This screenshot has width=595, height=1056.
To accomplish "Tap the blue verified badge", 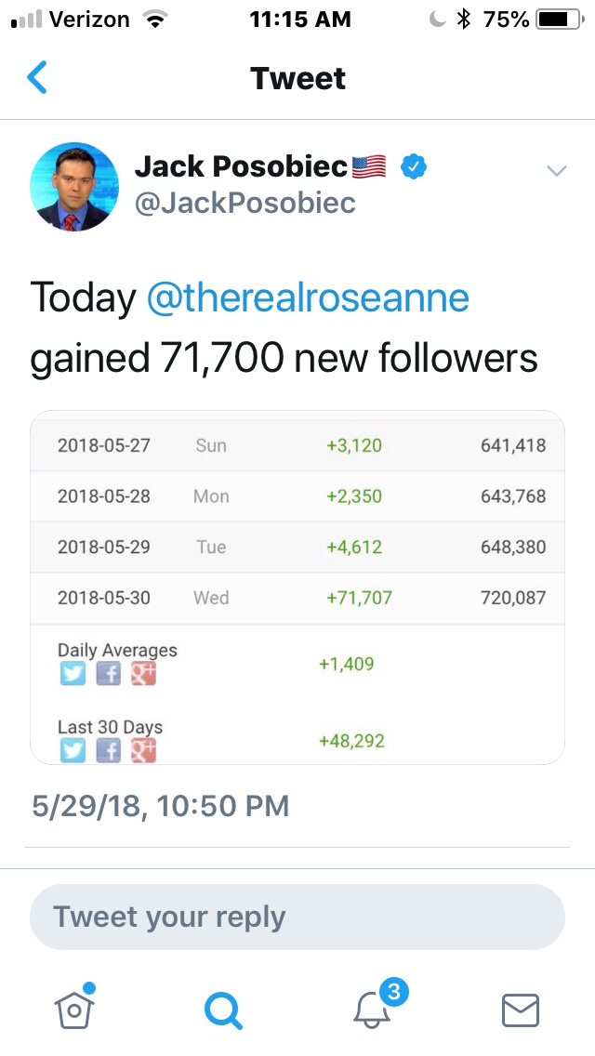I will 414,167.
